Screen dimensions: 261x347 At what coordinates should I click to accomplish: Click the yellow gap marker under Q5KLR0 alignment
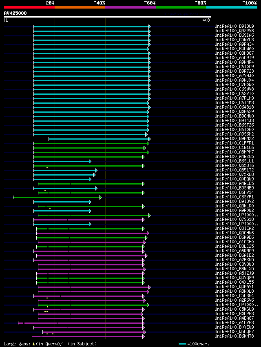(x=50, y=208)
